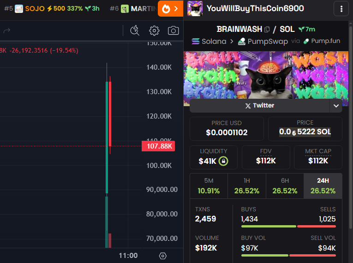Click the FDV label
The height and width of the screenshot is (263, 353).
[x=266, y=151]
